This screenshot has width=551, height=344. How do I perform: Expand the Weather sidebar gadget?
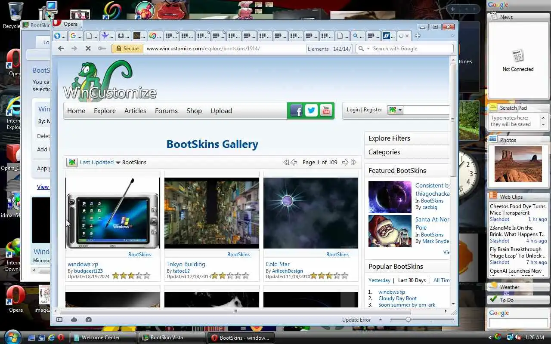point(519,287)
